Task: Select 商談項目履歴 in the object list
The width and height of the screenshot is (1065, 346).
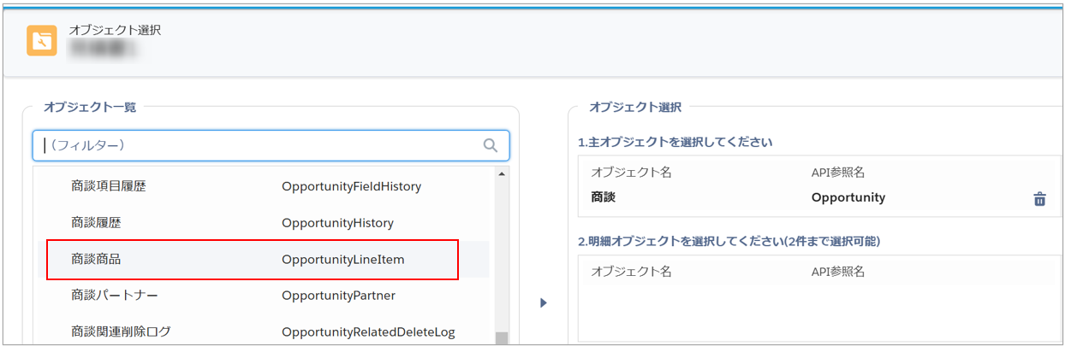Action: 109,185
